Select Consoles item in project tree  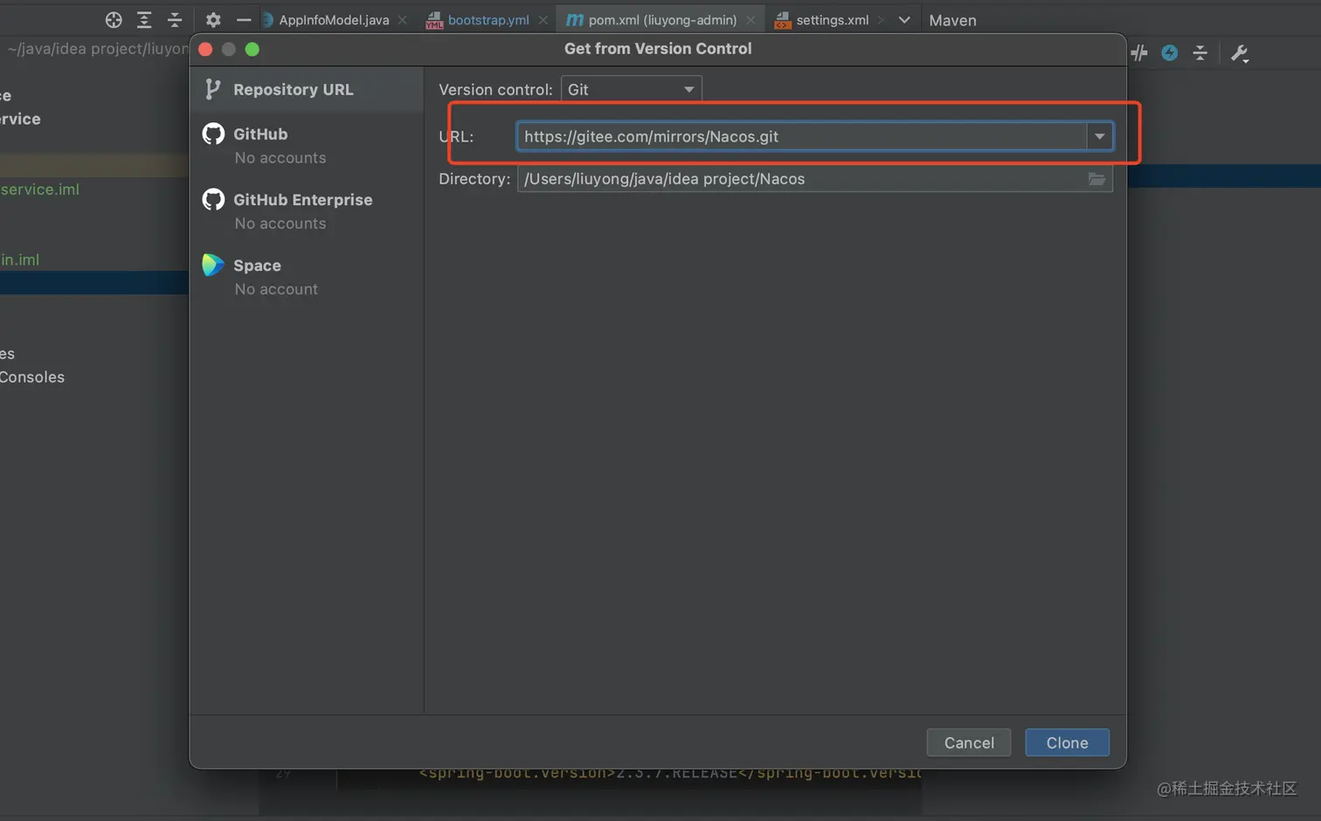32,377
